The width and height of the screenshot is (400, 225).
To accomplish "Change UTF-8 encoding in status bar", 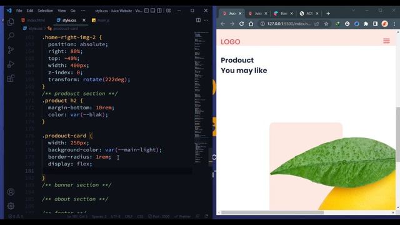I will (x=116, y=217).
